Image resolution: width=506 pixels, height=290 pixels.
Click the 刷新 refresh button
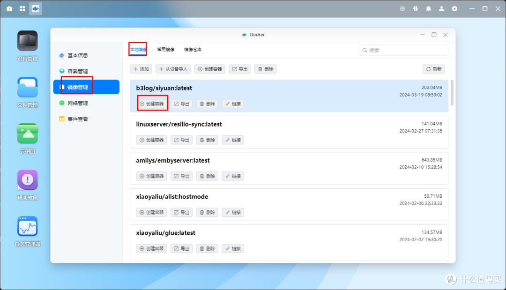pyautogui.click(x=434, y=69)
